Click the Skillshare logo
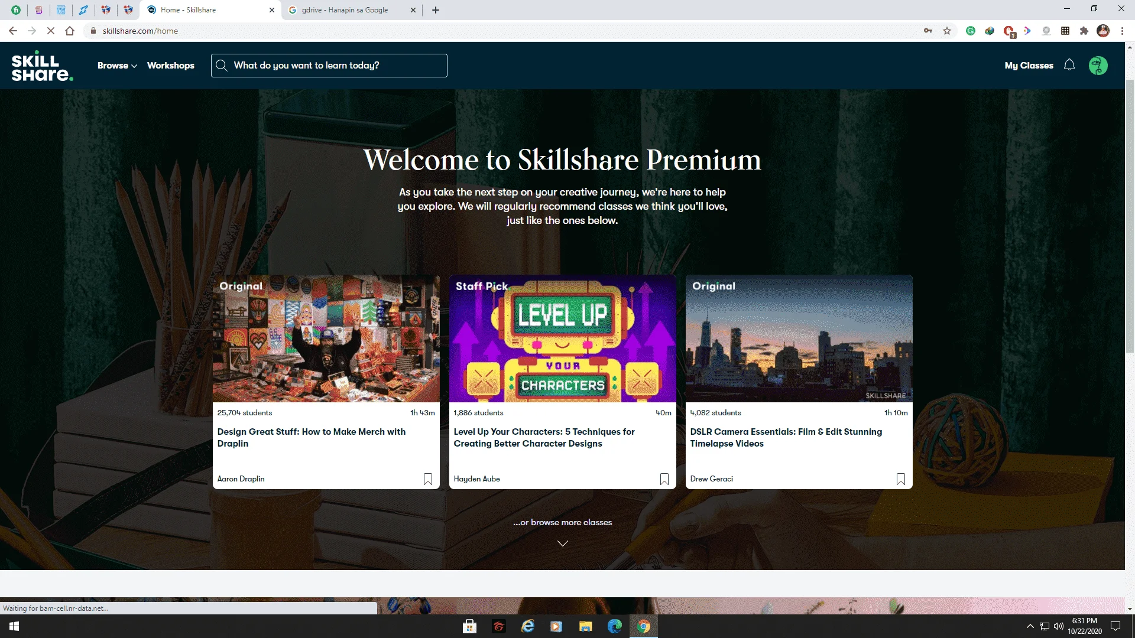The image size is (1135, 638). pyautogui.click(x=42, y=66)
